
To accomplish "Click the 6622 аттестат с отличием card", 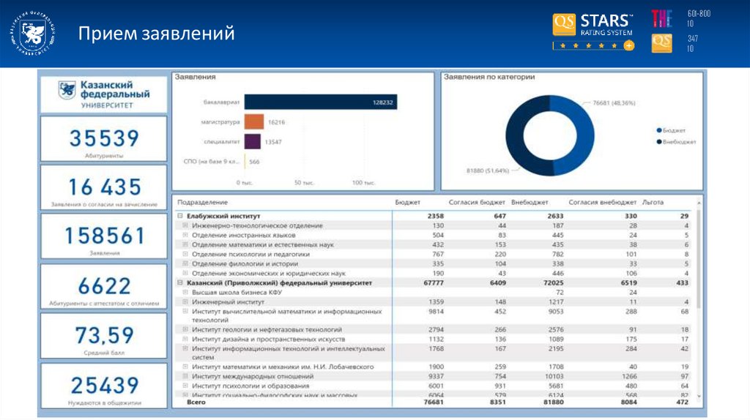I will (104, 287).
